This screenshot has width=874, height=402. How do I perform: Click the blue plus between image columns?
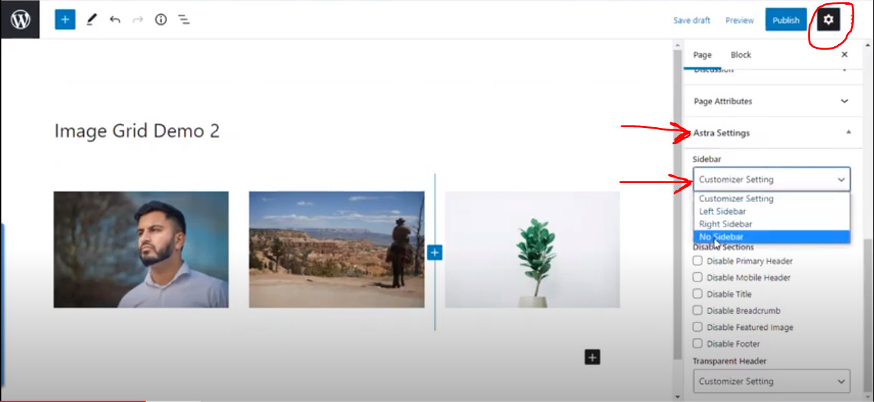pyautogui.click(x=435, y=252)
